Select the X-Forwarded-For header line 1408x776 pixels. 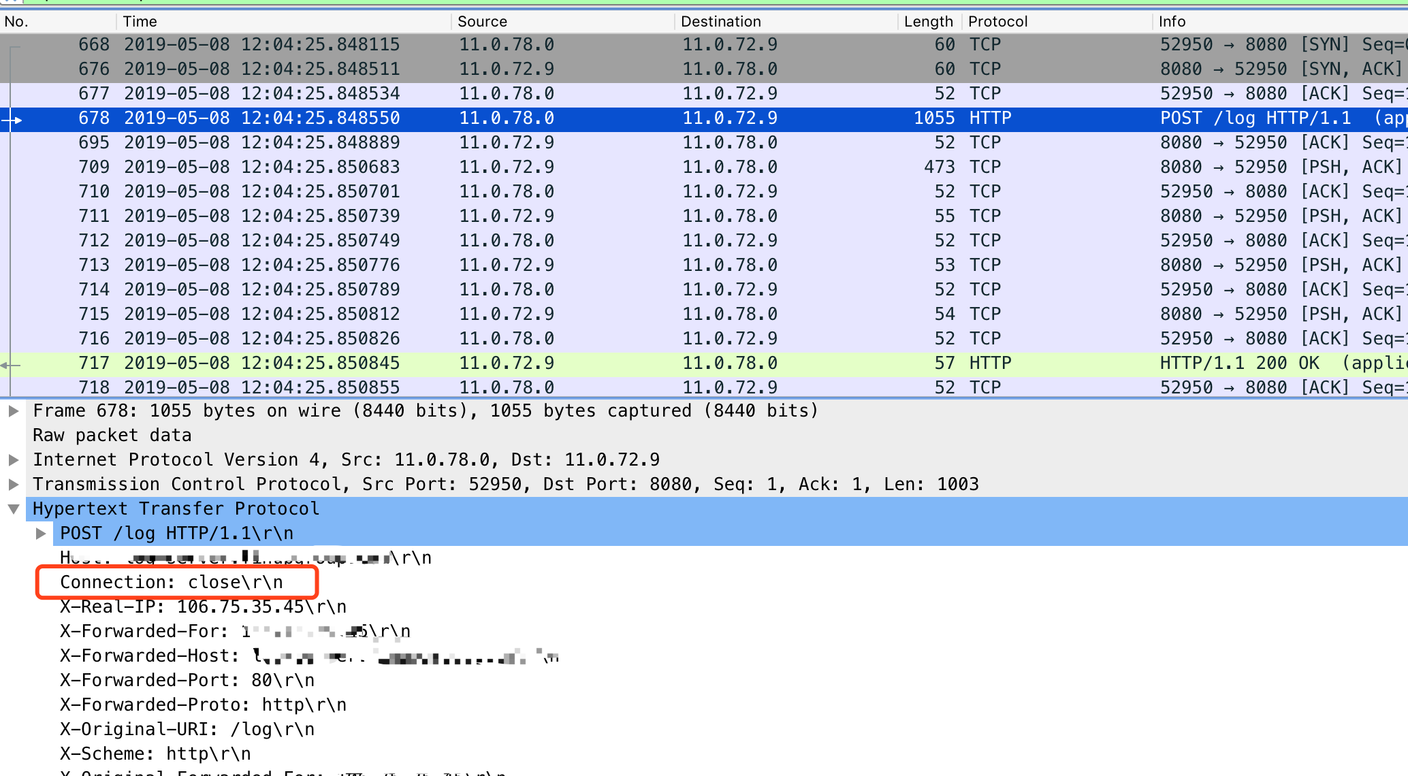(235, 632)
